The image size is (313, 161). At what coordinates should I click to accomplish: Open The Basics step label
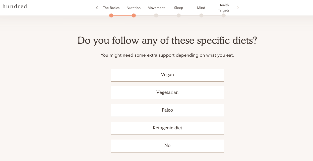[111, 8]
